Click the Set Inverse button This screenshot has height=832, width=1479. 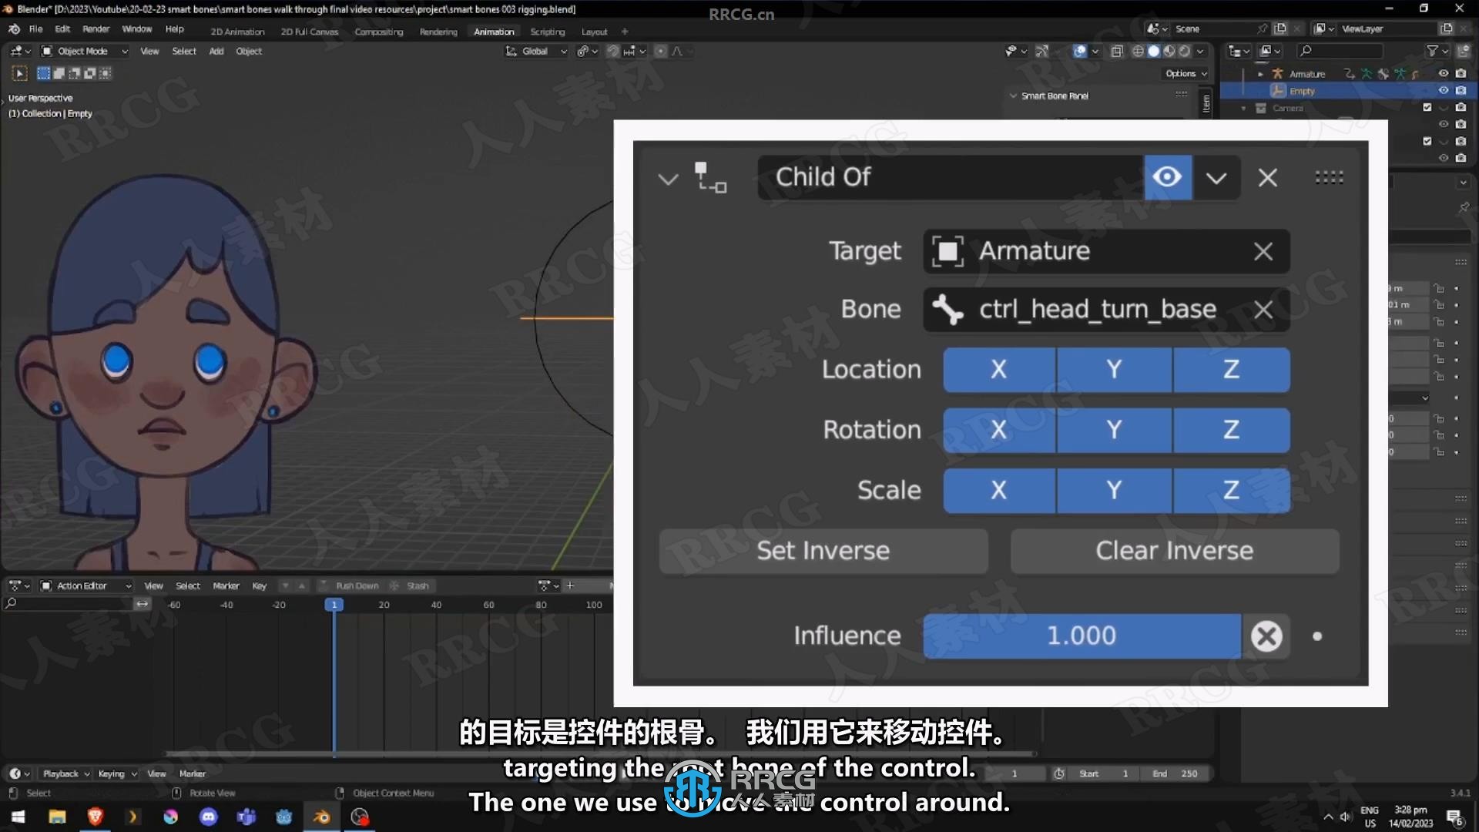point(823,549)
